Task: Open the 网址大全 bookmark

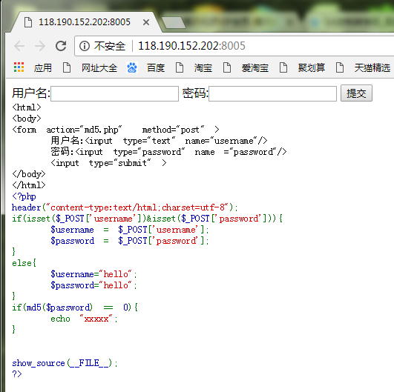Action: point(99,67)
